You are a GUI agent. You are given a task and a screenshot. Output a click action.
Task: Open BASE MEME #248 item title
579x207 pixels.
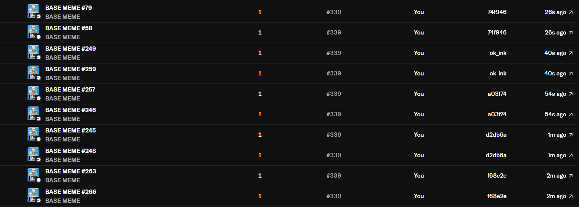tap(70, 151)
